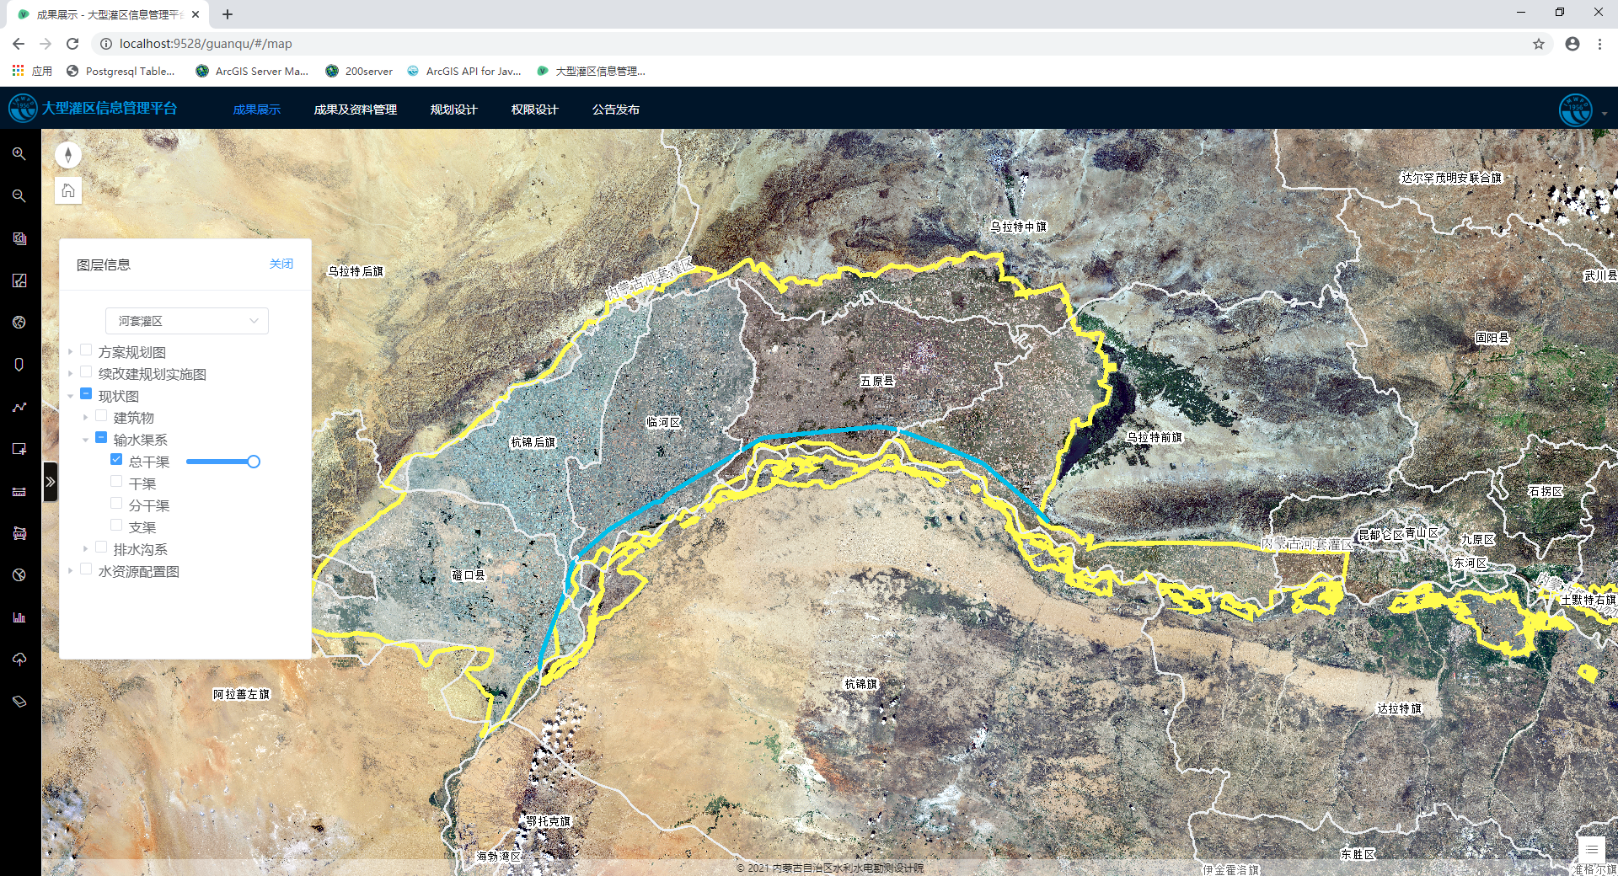Viewport: 1618px width, 876px height.
Task: Open the Chrome apps shortcut grid
Action: (18, 71)
